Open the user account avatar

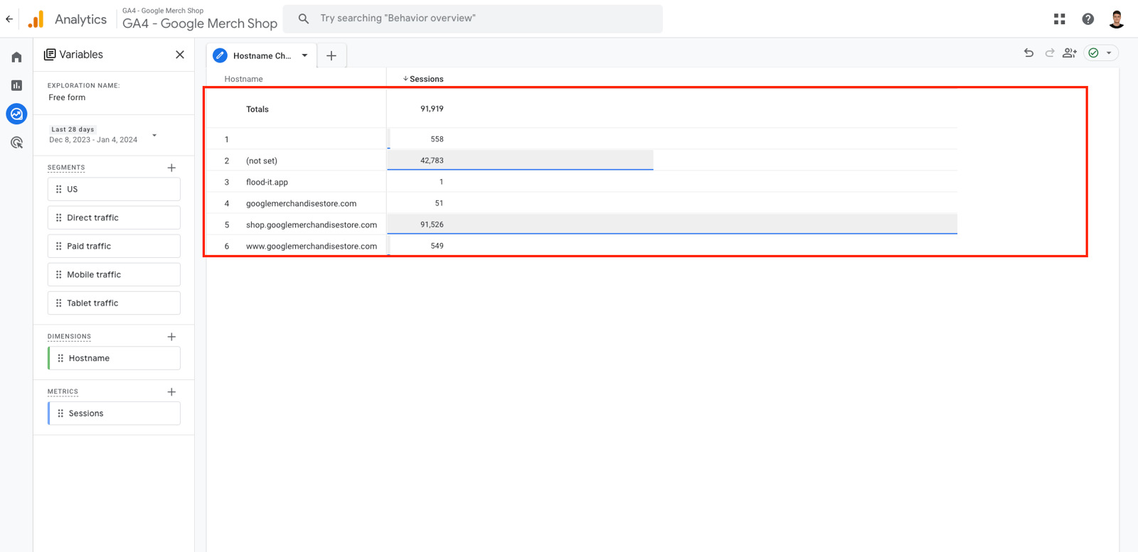click(x=1117, y=19)
